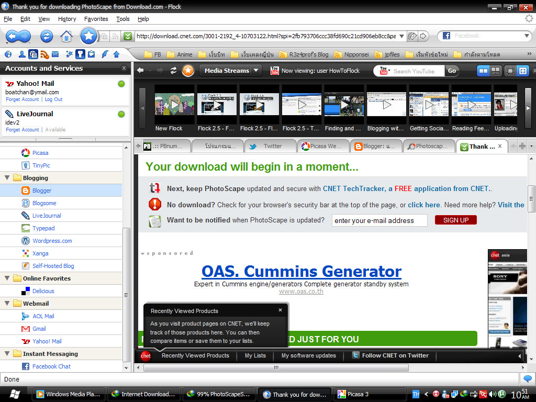Go to the home page icon
The image size is (536, 402).
click(66, 36)
